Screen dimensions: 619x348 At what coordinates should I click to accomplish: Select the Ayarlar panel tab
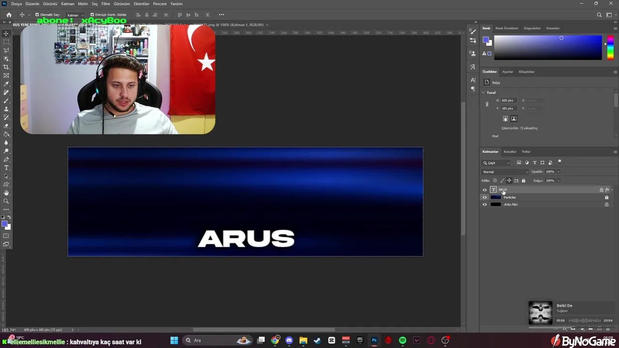pos(507,72)
